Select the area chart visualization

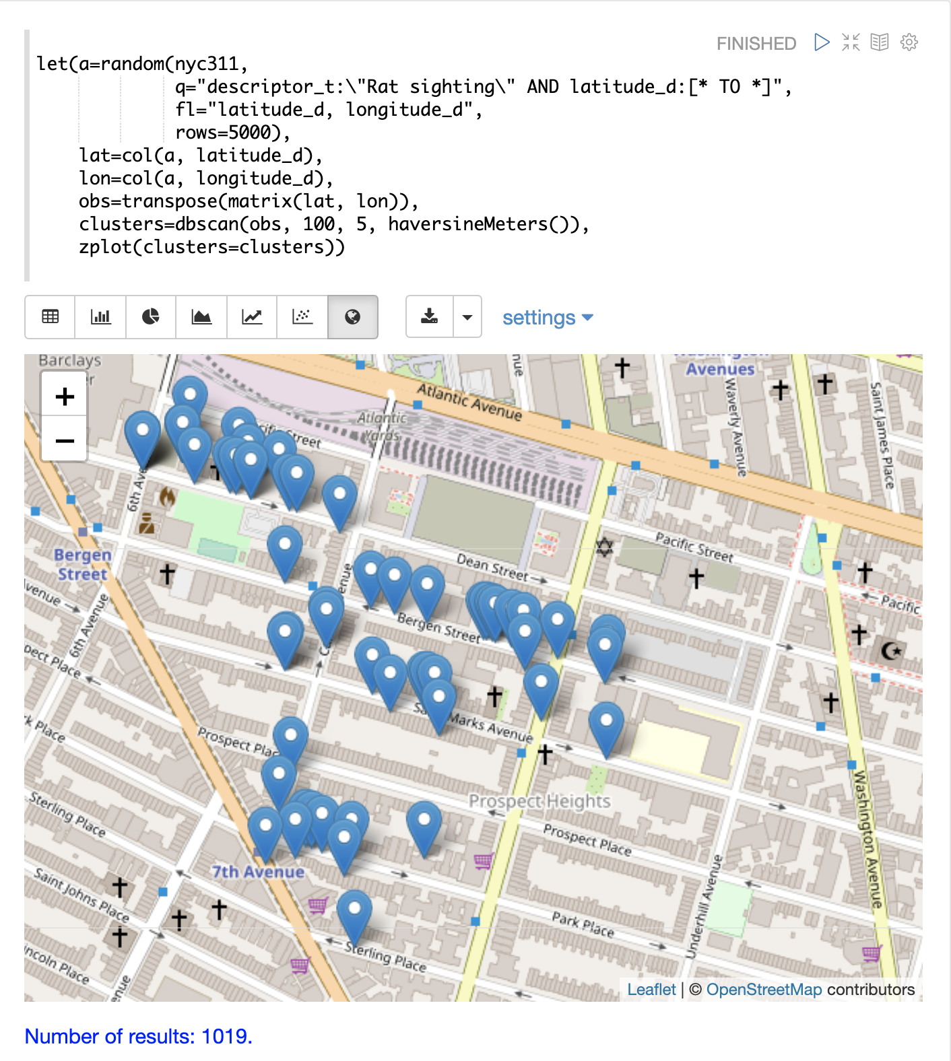[x=201, y=316]
